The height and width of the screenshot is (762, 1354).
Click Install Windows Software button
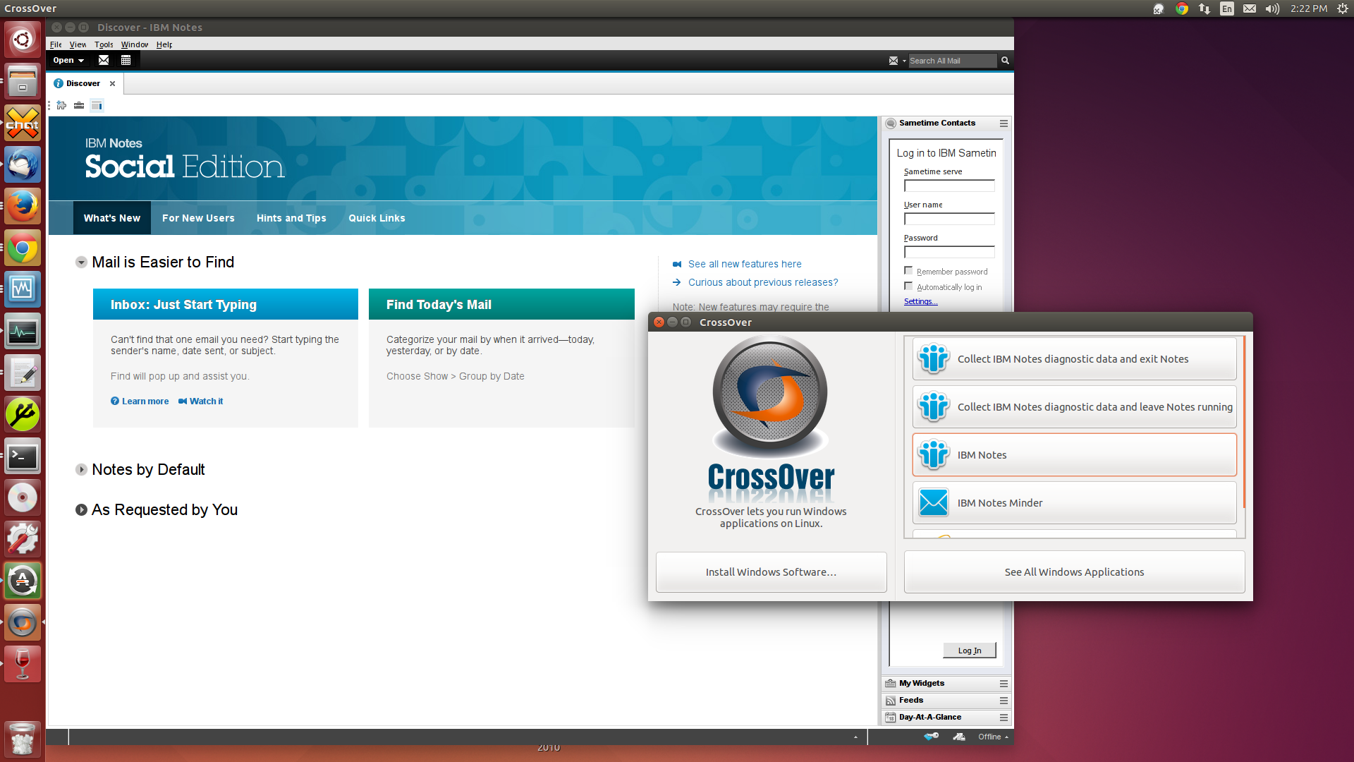[x=770, y=571]
